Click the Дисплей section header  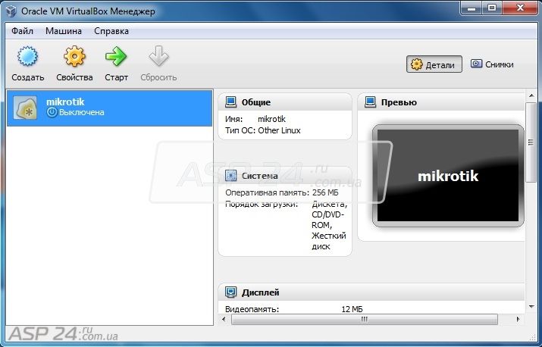point(371,292)
